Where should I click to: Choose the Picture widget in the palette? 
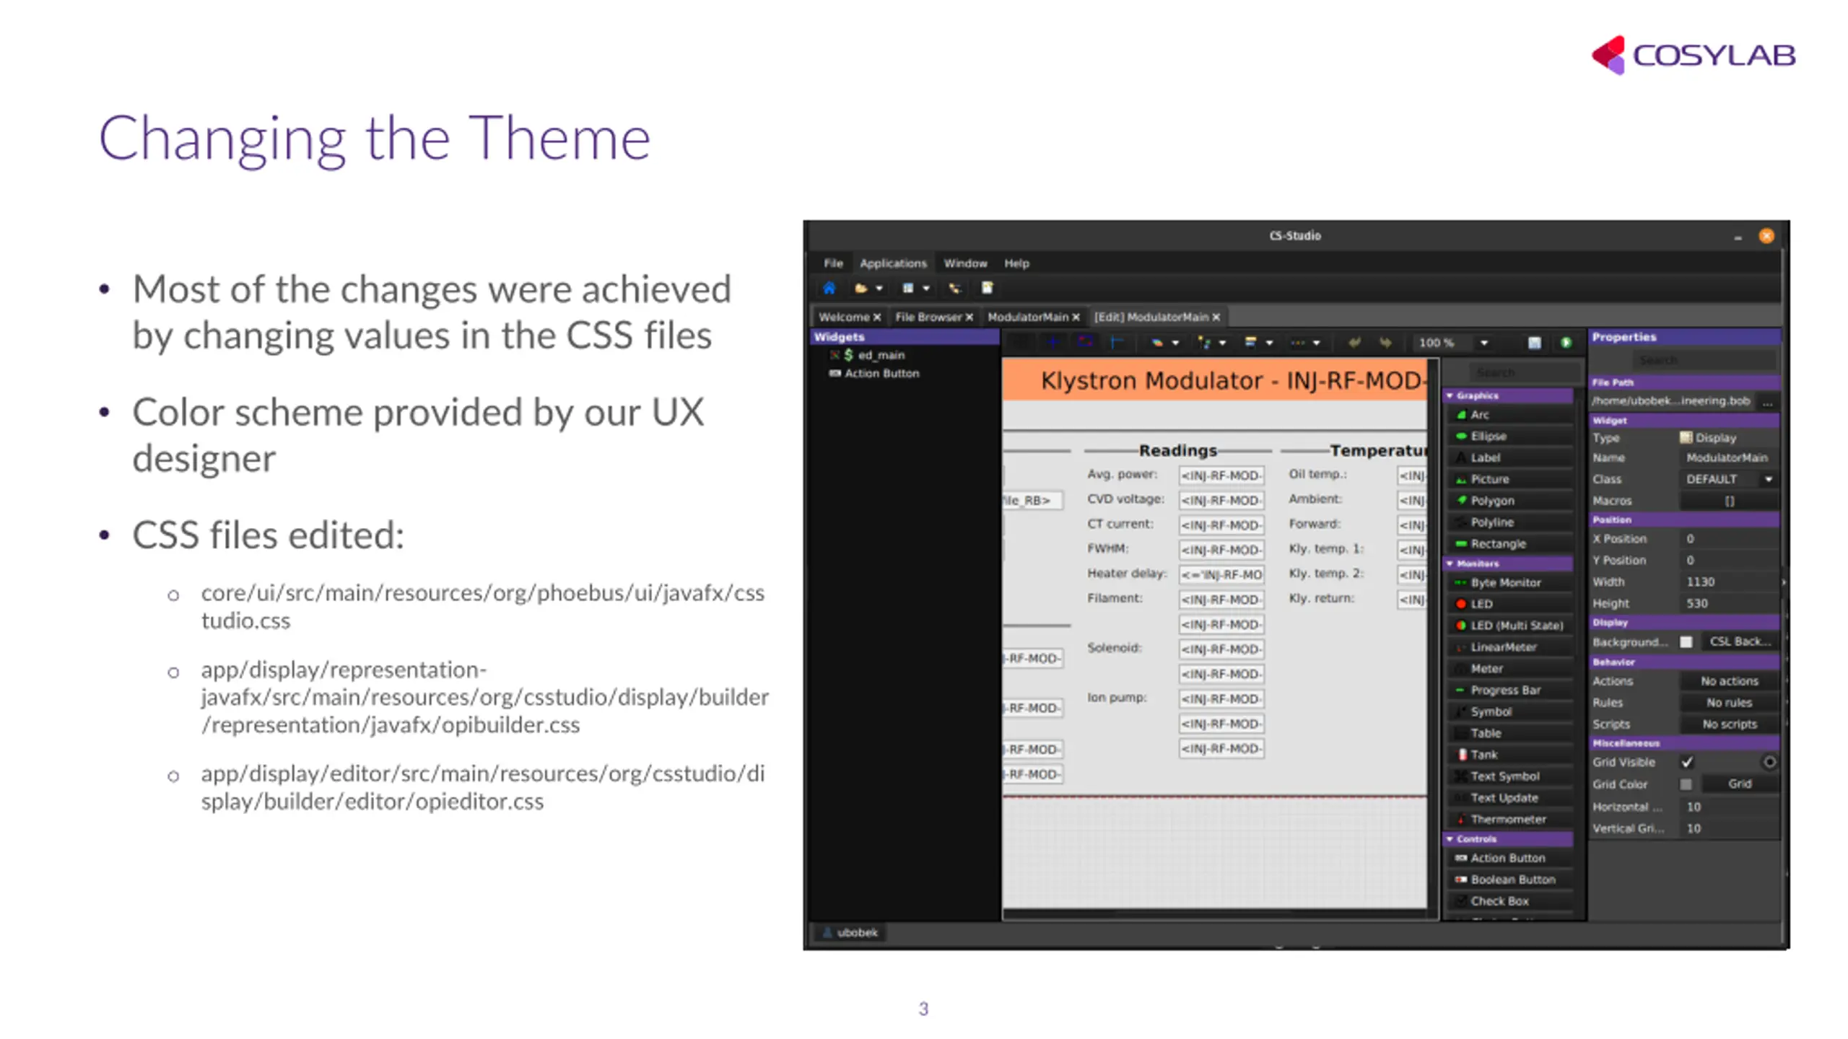(1509, 480)
